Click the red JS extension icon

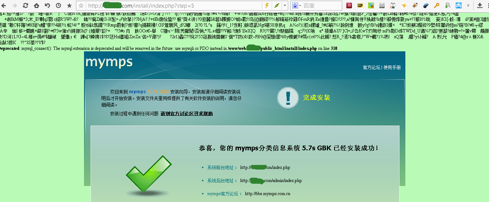[x=349, y=5]
